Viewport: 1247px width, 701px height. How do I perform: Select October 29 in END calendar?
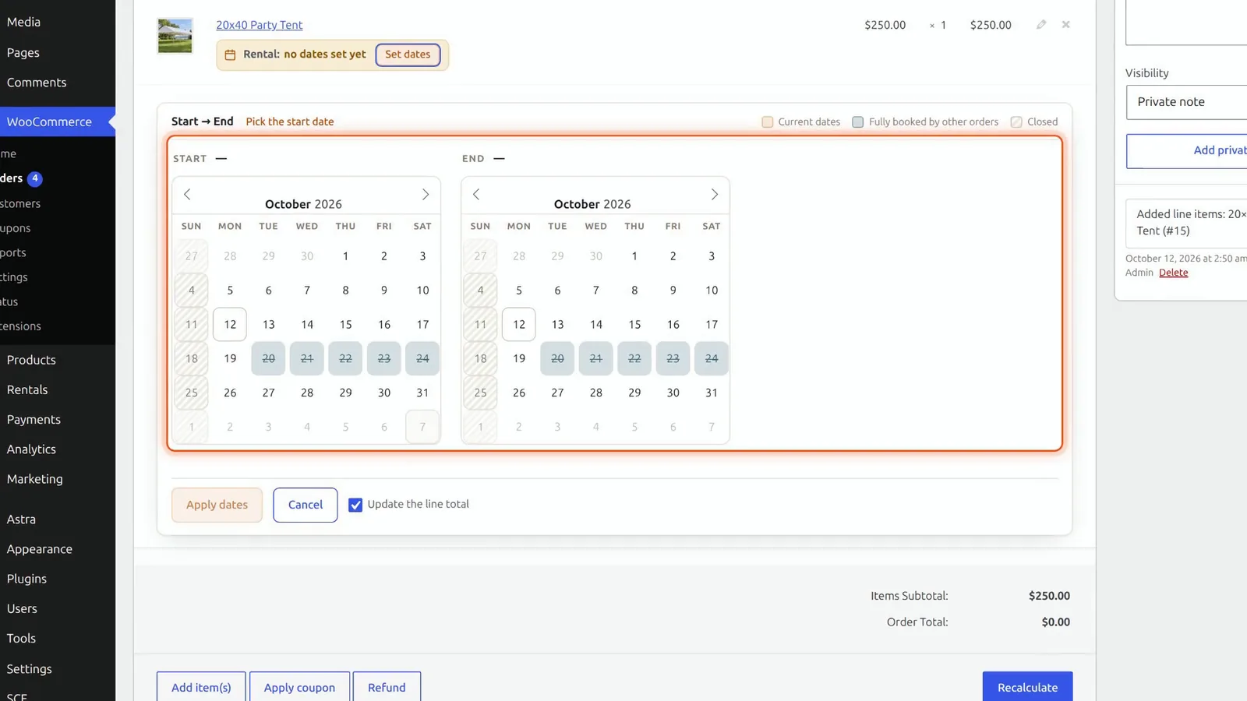point(634,393)
